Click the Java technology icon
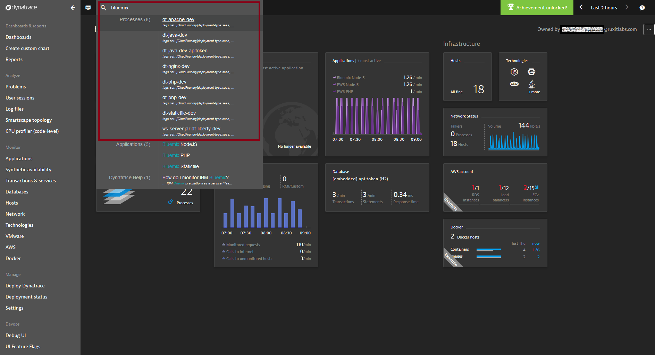 (x=531, y=84)
